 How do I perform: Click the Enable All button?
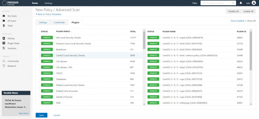[x=248, y=11]
